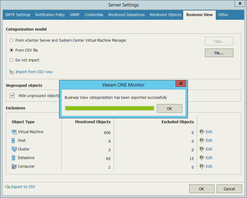The image size is (247, 198).
Task: Open the Notification Policy tab
Action: pyautogui.click(x=50, y=15)
